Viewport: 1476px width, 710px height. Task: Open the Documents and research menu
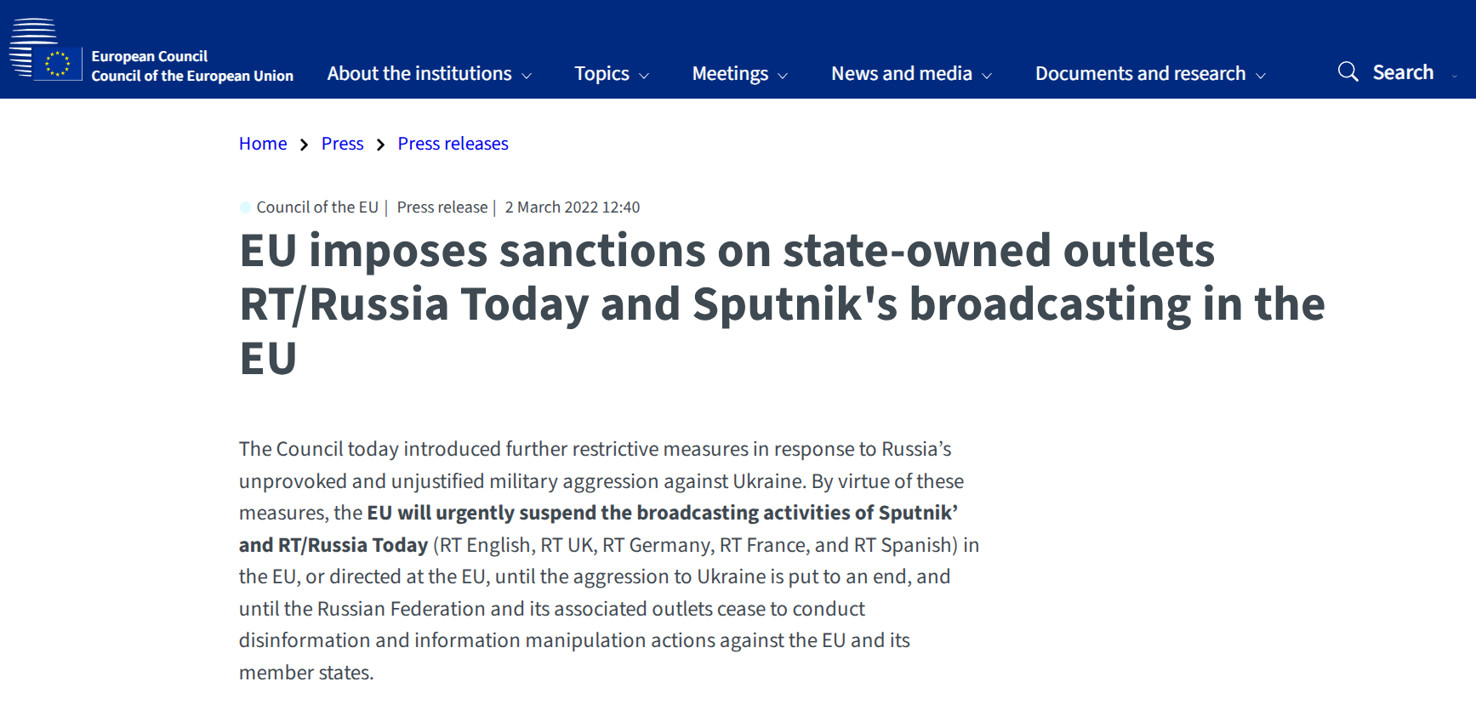point(1140,74)
